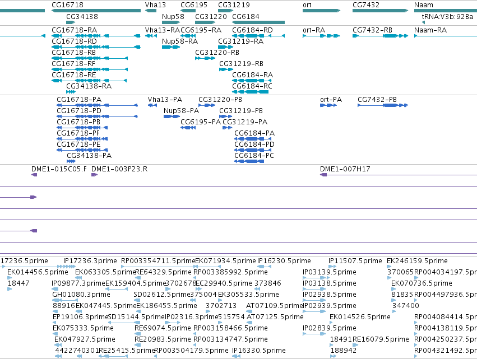This screenshot has height=359, width=477.
Task: Open the CG6195-PA protein label
Action: pos(201,122)
